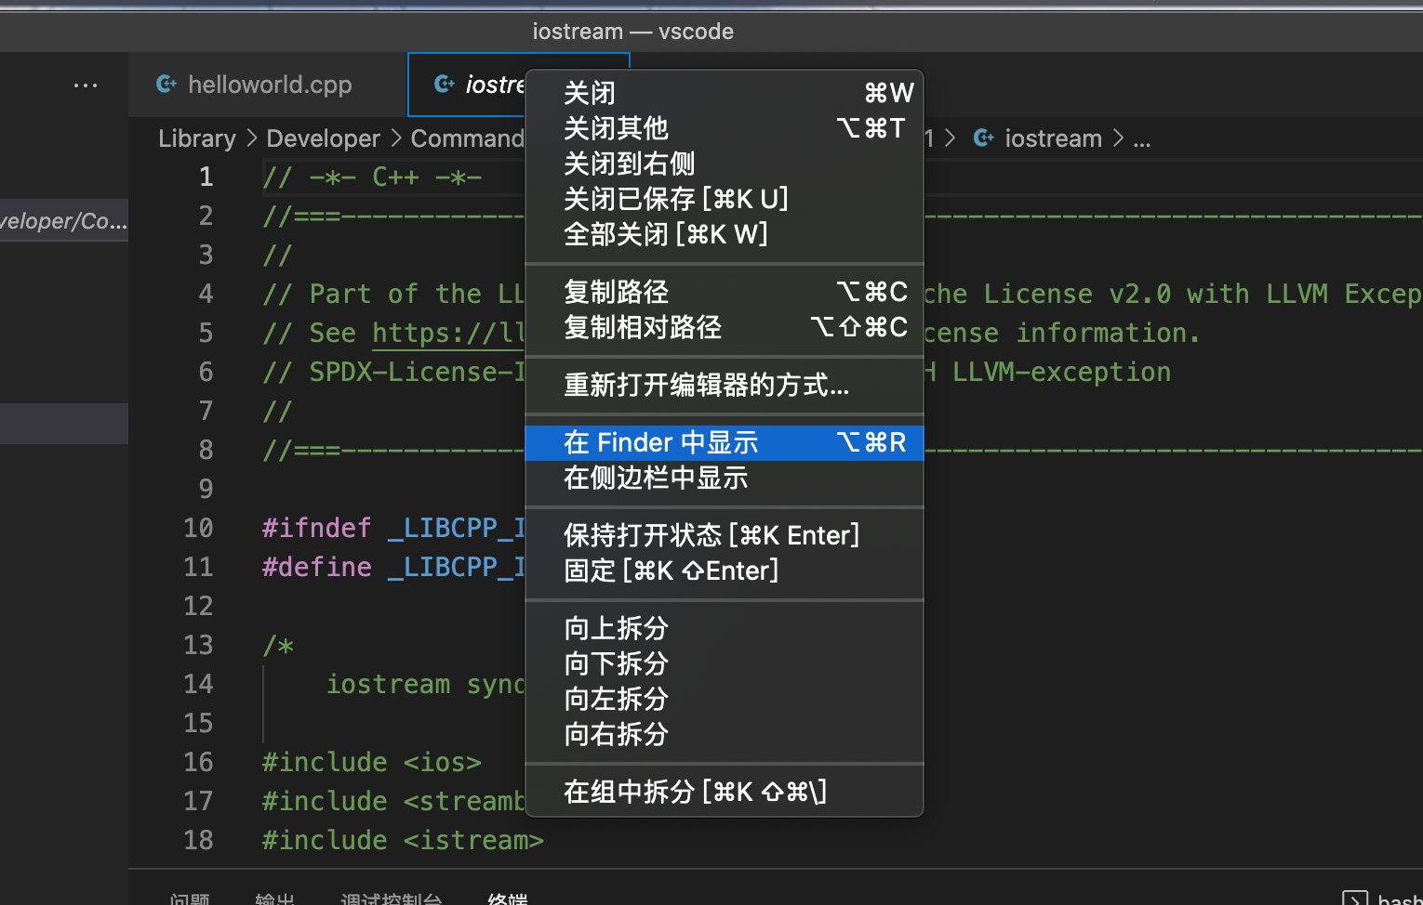Open the https://ll link on line 5
The width and height of the screenshot is (1423, 905).
pos(447,333)
